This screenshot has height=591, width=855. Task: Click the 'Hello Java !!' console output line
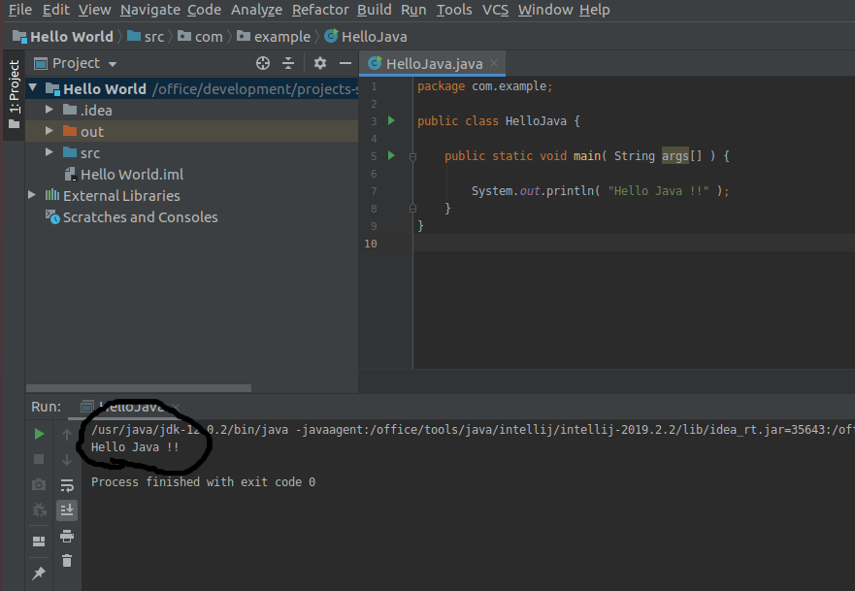point(135,447)
